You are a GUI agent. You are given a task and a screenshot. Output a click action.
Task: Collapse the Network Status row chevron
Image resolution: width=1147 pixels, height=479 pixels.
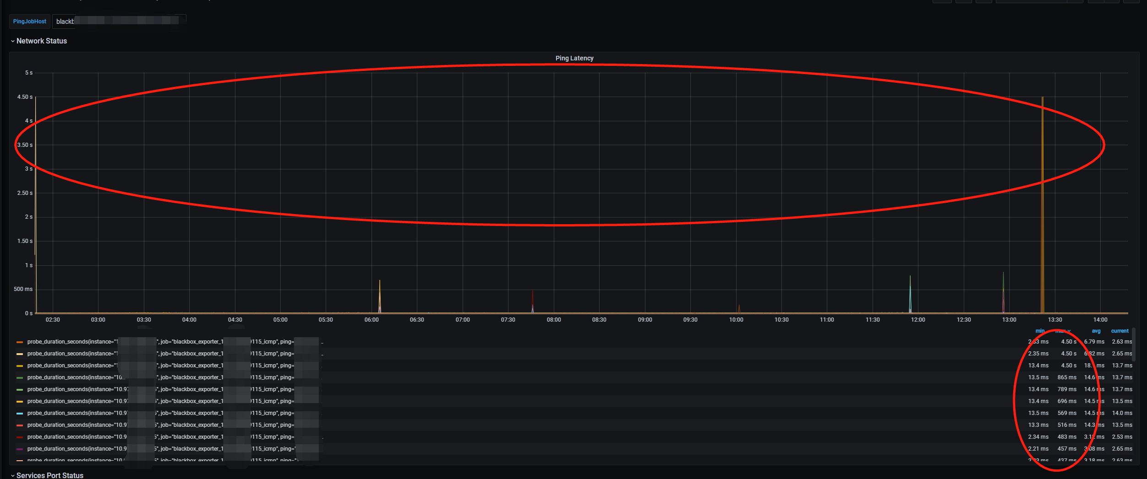pos(12,41)
